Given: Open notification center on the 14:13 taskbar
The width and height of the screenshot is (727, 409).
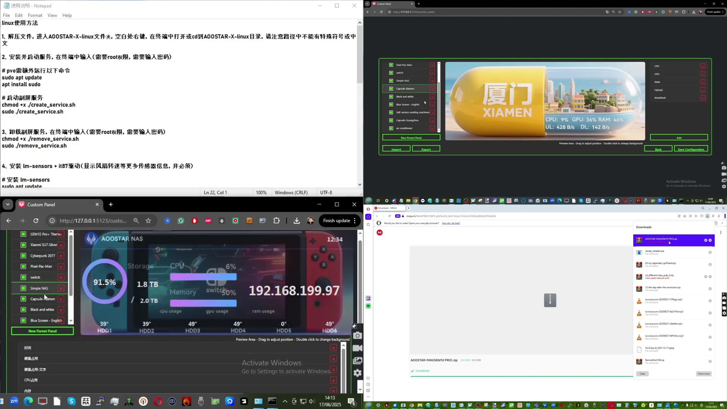Looking at the screenshot, I should (x=352, y=402).
